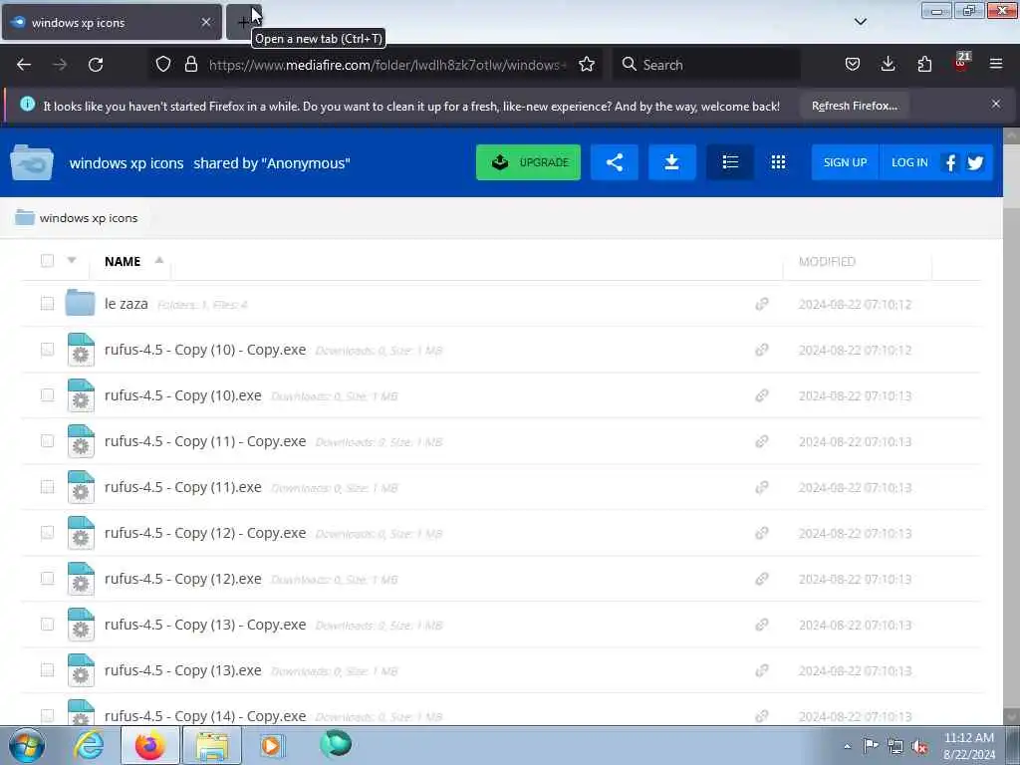This screenshot has height=765, width=1020.
Task: Dismiss the Firefox refresh notification bar
Action: pos(996,104)
